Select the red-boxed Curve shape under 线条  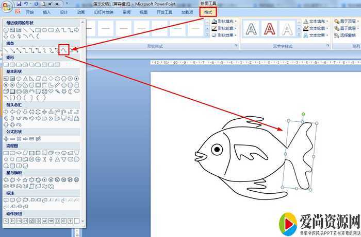click(x=63, y=50)
